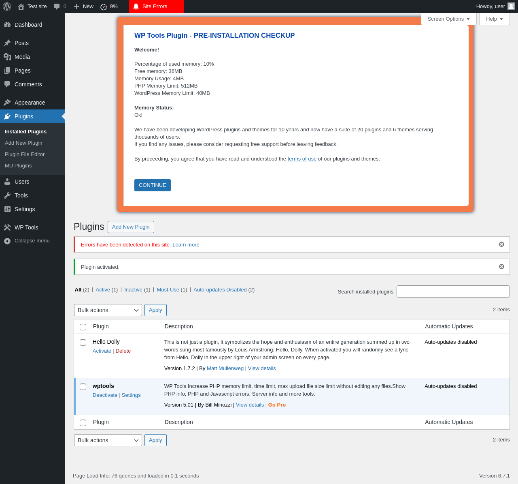Image resolution: width=518 pixels, height=484 pixels.
Task: Activate the Hello Dolly plugin
Action: (x=102, y=351)
